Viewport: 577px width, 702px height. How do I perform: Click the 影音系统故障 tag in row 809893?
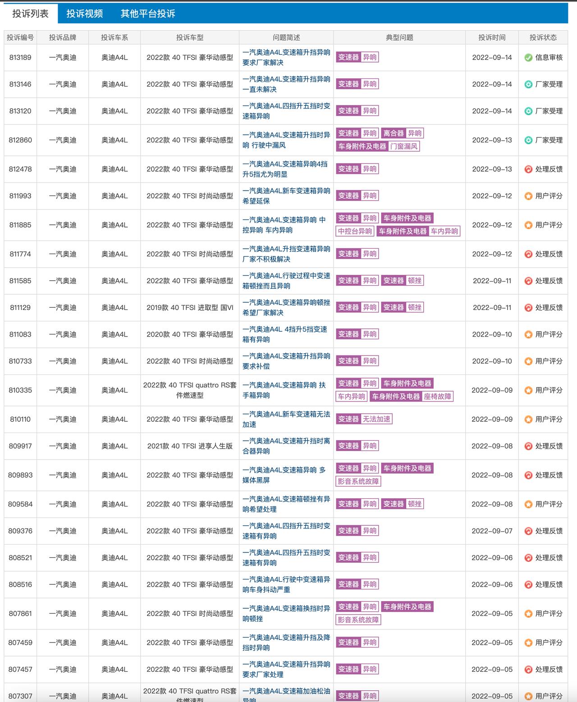[358, 481]
